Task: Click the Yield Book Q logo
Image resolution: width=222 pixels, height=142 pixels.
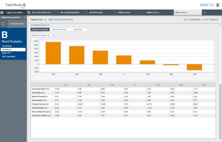Action: click(15, 6)
